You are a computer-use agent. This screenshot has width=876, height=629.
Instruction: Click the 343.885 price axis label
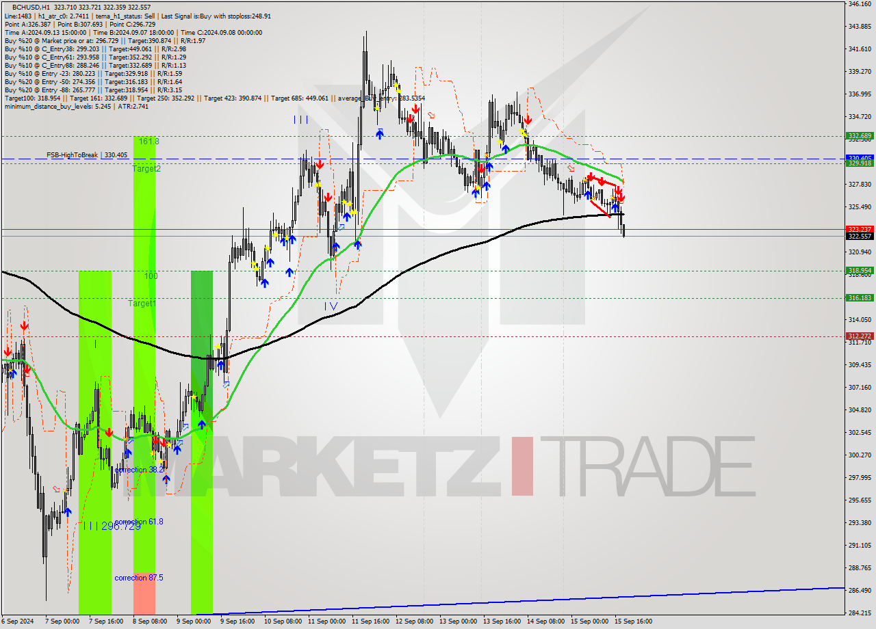(x=860, y=27)
